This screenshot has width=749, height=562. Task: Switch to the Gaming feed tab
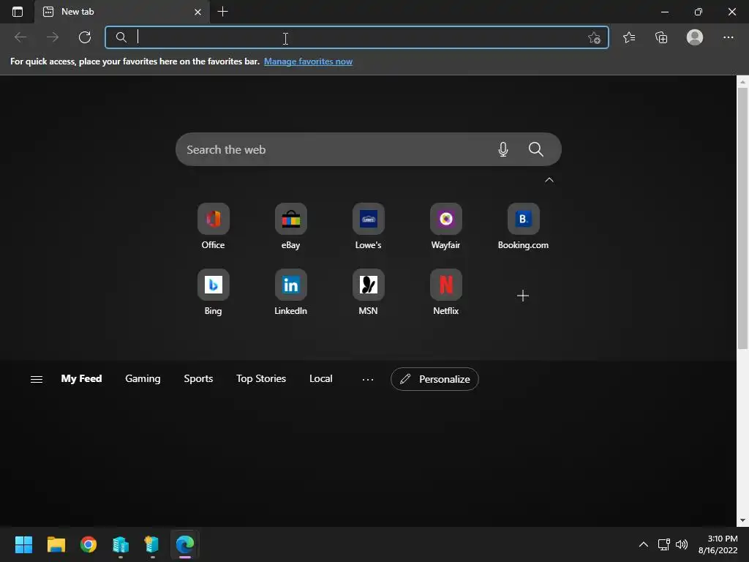(x=143, y=378)
